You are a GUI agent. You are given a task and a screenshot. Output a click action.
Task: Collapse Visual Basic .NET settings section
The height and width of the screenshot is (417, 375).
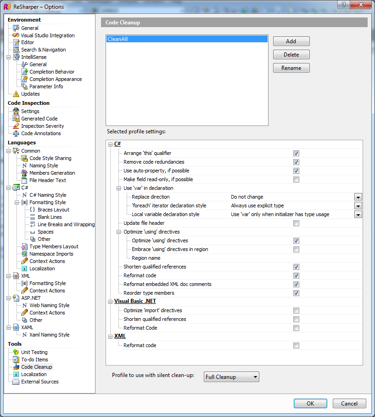click(111, 302)
